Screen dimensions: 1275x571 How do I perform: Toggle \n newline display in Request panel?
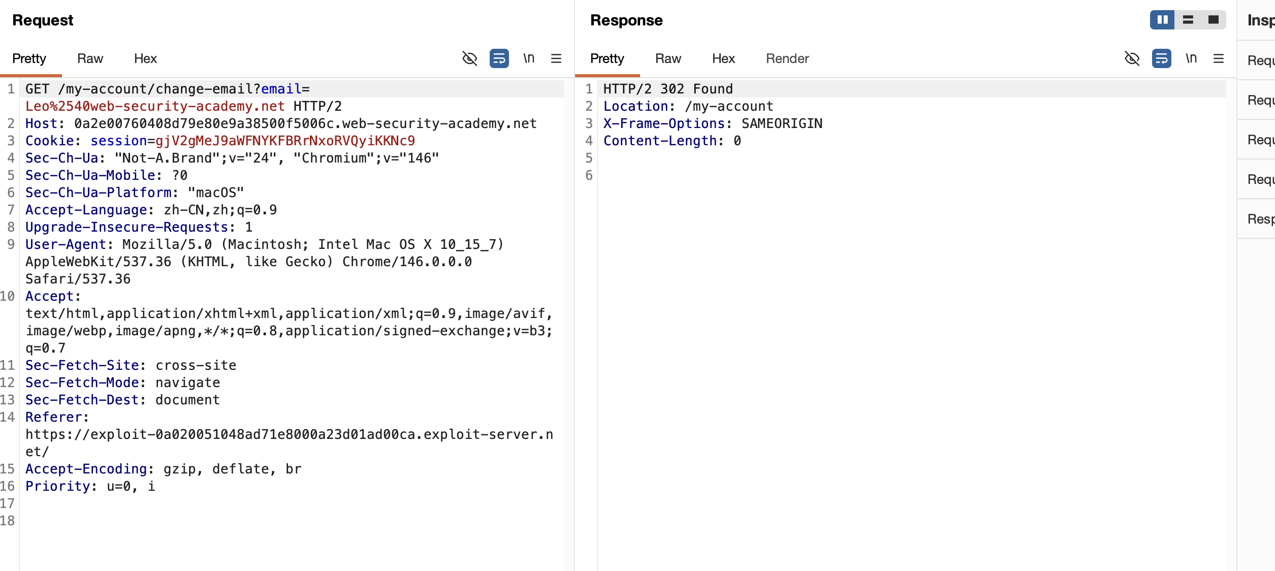529,58
